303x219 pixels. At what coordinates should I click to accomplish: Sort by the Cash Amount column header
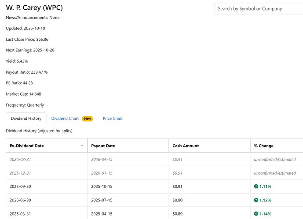pyautogui.click(x=186, y=146)
